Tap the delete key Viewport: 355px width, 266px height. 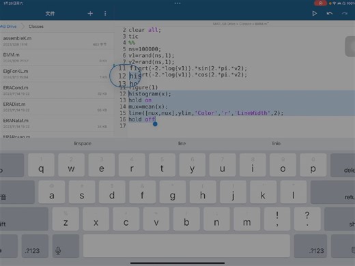(x=343, y=165)
